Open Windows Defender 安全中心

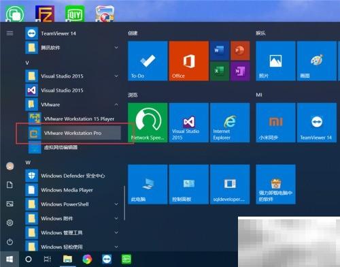tap(73, 176)
